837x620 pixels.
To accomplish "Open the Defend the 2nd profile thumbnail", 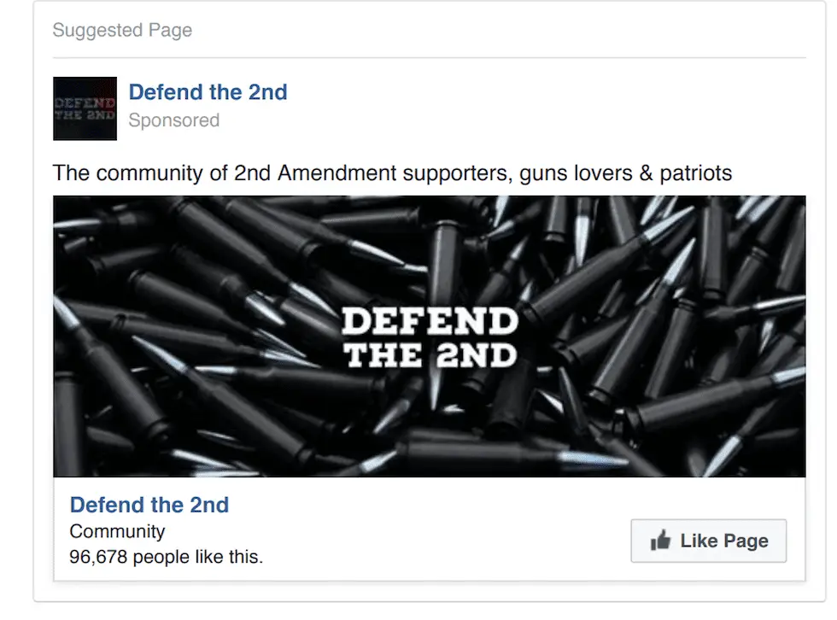I will point(85,108).
